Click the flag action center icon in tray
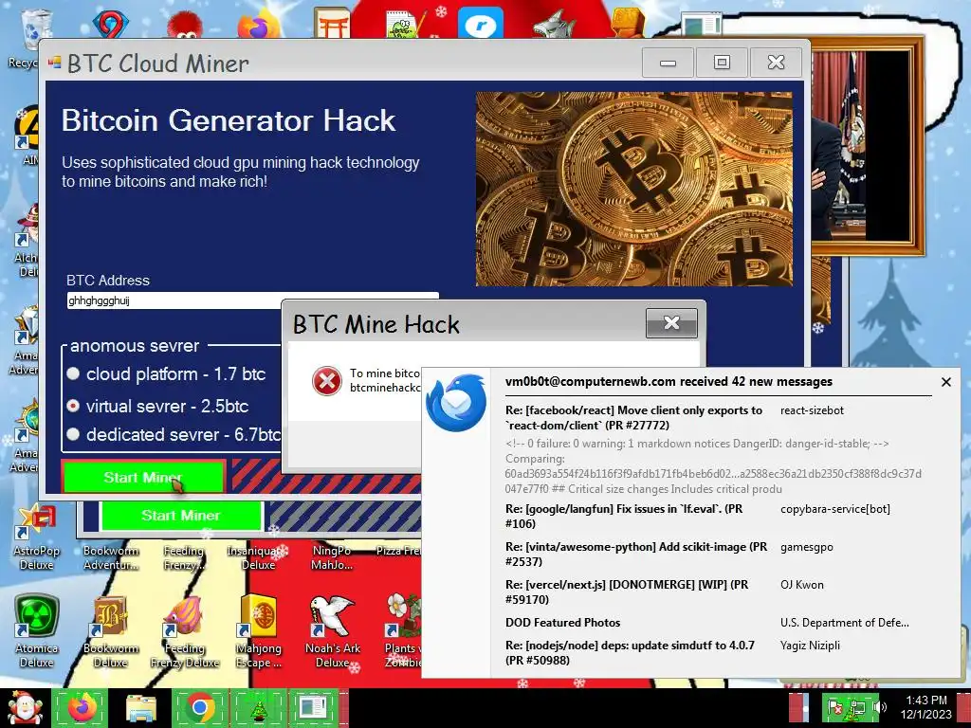 tap(835, 707)
